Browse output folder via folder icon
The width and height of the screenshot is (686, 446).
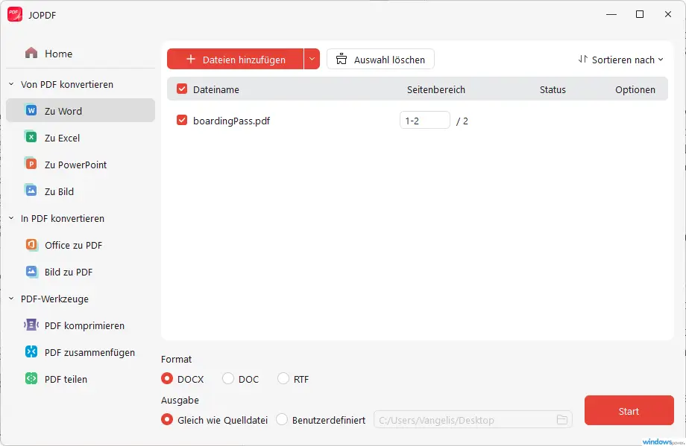562,419
